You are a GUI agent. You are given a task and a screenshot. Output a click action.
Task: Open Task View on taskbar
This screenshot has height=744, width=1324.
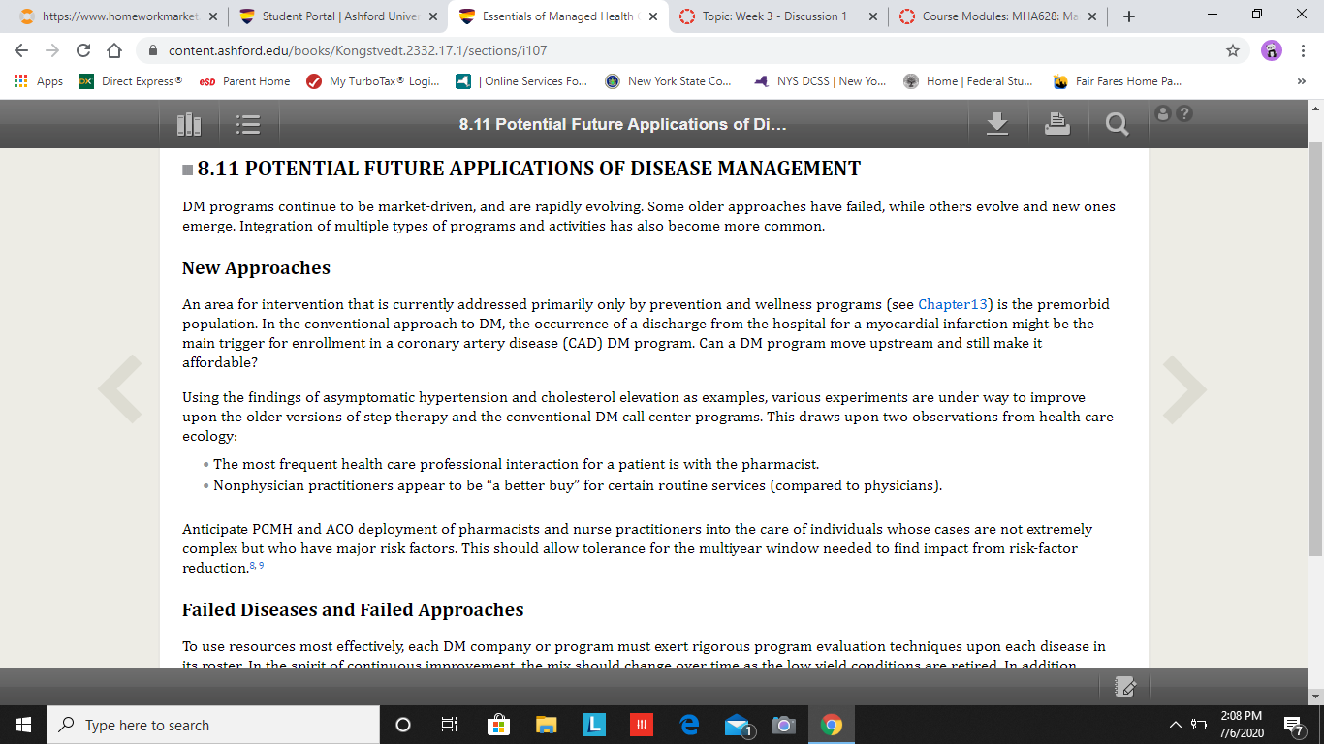(450, 725)
